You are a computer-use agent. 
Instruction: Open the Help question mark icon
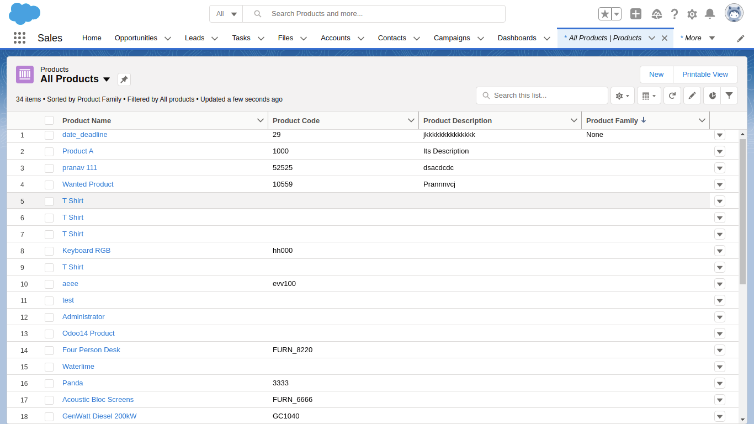tap(675, 14)
